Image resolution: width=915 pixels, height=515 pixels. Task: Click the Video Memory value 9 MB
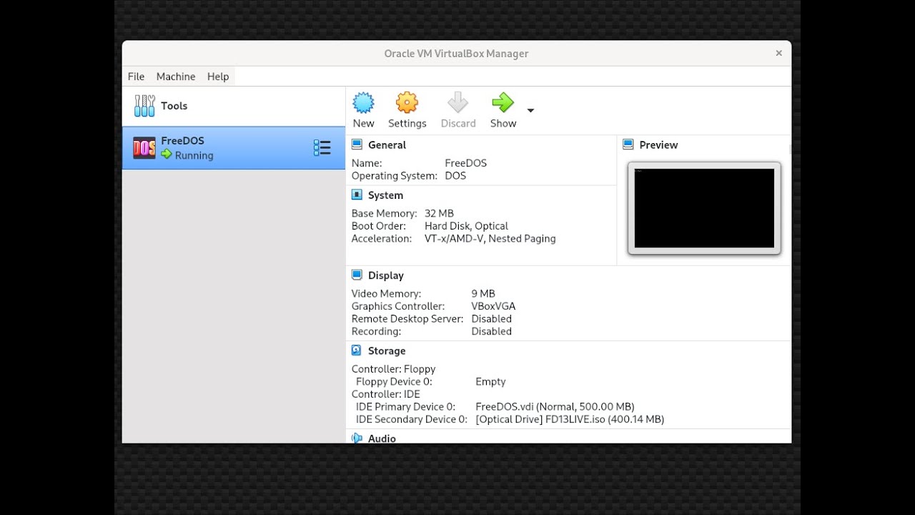(483, 293)
